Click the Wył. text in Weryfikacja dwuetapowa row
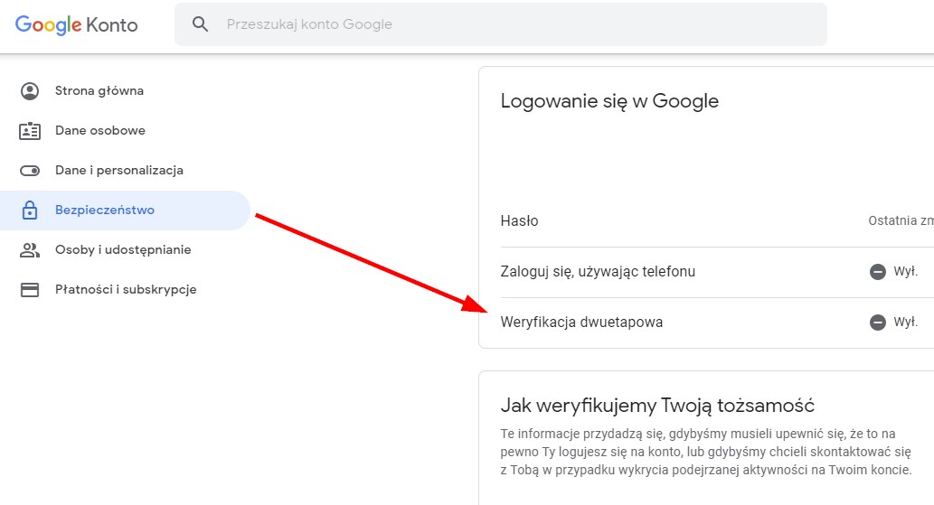This screenshot has height=505, width=934. click(905, 323)
